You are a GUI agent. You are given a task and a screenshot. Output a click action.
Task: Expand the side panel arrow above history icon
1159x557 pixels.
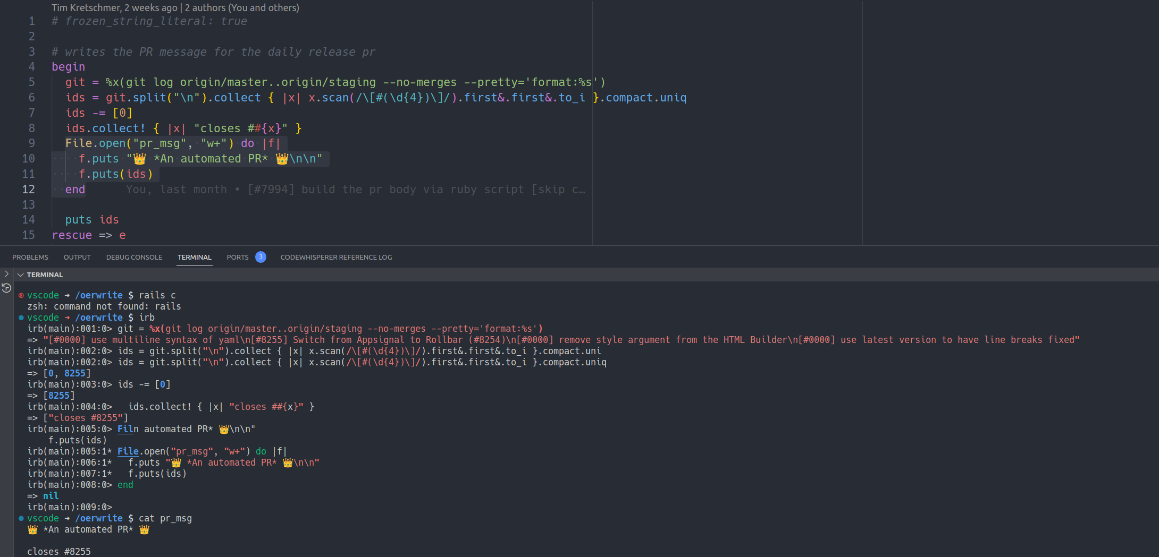coord(6,274)
